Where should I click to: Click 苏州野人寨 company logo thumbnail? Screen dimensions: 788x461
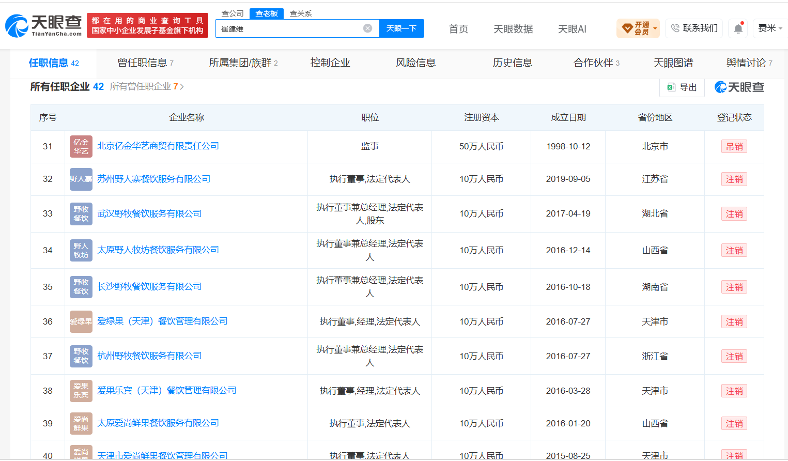(x=81, y=179)
